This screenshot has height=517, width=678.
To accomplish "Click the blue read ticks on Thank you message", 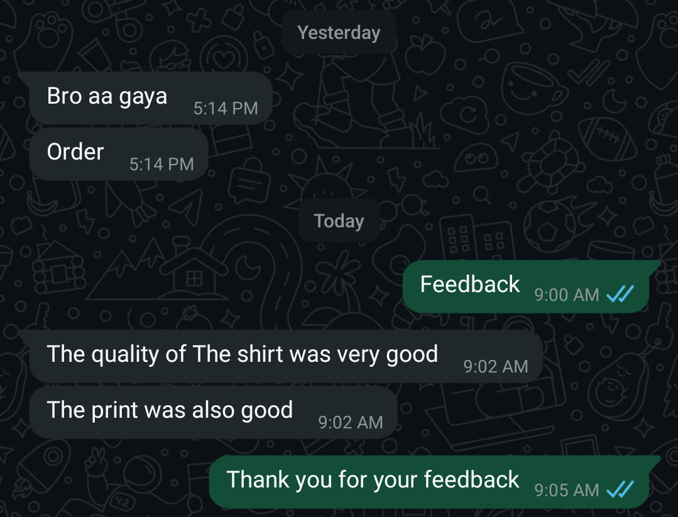I will pos(620,490).
